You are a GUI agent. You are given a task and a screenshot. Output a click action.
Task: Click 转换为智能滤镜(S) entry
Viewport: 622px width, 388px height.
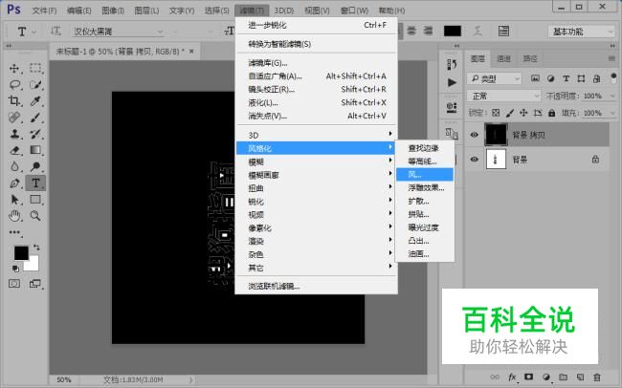pos(316,44)
